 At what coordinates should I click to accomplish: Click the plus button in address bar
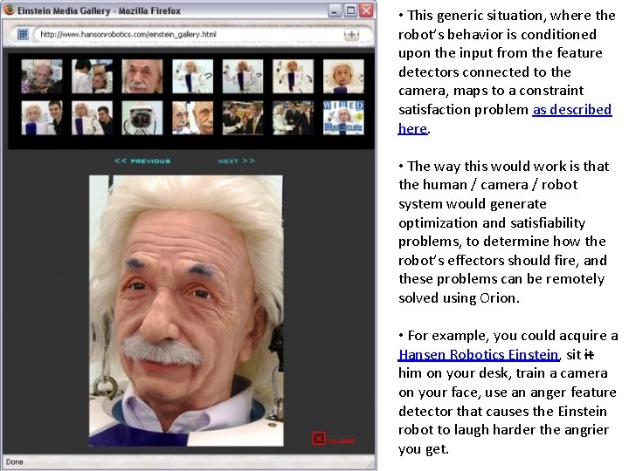351,35
